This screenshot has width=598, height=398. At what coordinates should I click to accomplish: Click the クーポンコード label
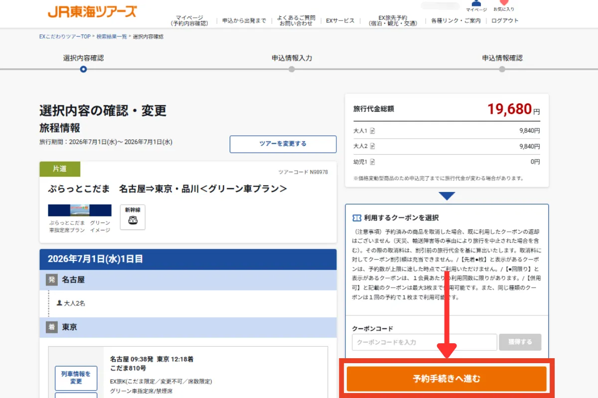[372, 328]
